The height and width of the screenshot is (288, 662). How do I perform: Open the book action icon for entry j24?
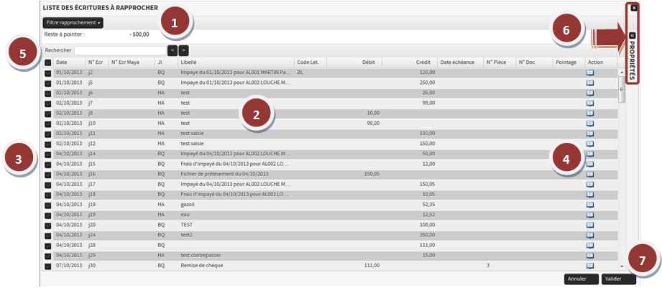tap(590, 235)
